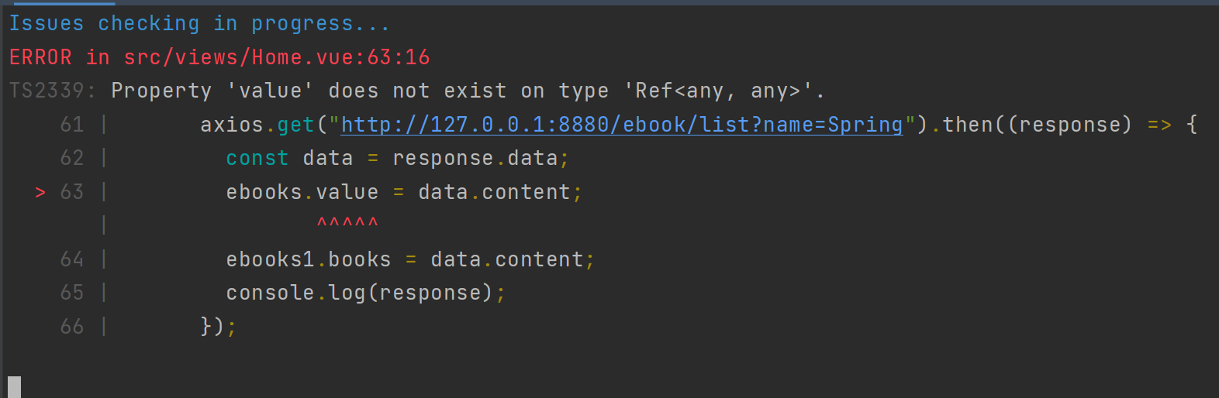Click 'console.log(response)' text
The image size is (1219, 398).
click(359, 293)
